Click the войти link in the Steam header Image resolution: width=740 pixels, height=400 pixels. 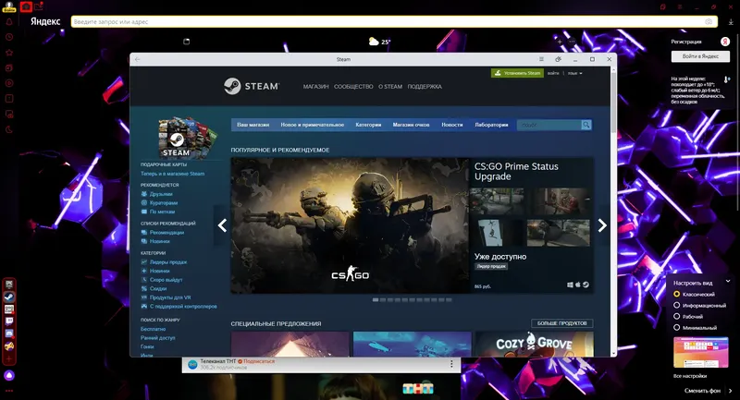[x=553, y=73]
